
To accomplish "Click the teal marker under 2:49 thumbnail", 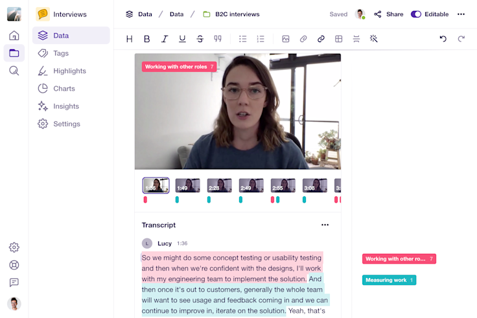I will point(240,199).
